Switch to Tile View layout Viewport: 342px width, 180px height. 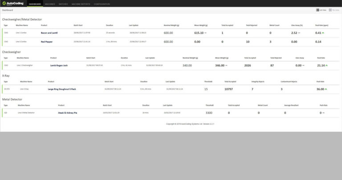pos(334,10)
